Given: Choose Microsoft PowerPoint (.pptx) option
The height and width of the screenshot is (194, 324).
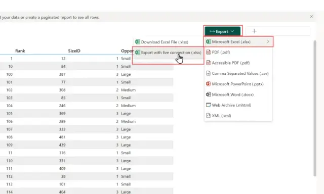Looking at the screenshot, I should (x=238, y=84).
